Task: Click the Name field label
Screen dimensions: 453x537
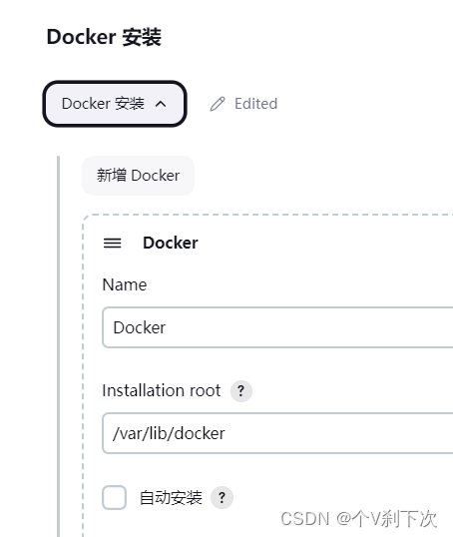Action: (125, 284)
